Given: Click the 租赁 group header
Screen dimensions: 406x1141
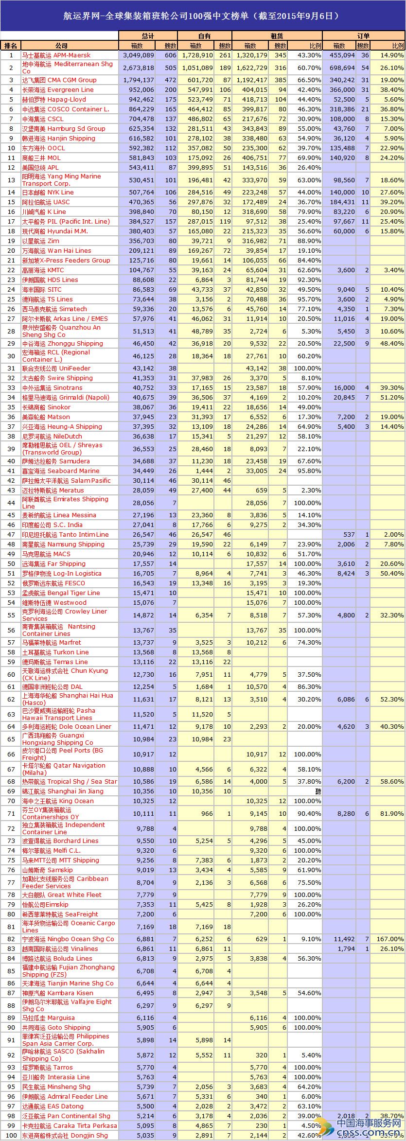Looking at the screenshot, I should coord(277,36).
